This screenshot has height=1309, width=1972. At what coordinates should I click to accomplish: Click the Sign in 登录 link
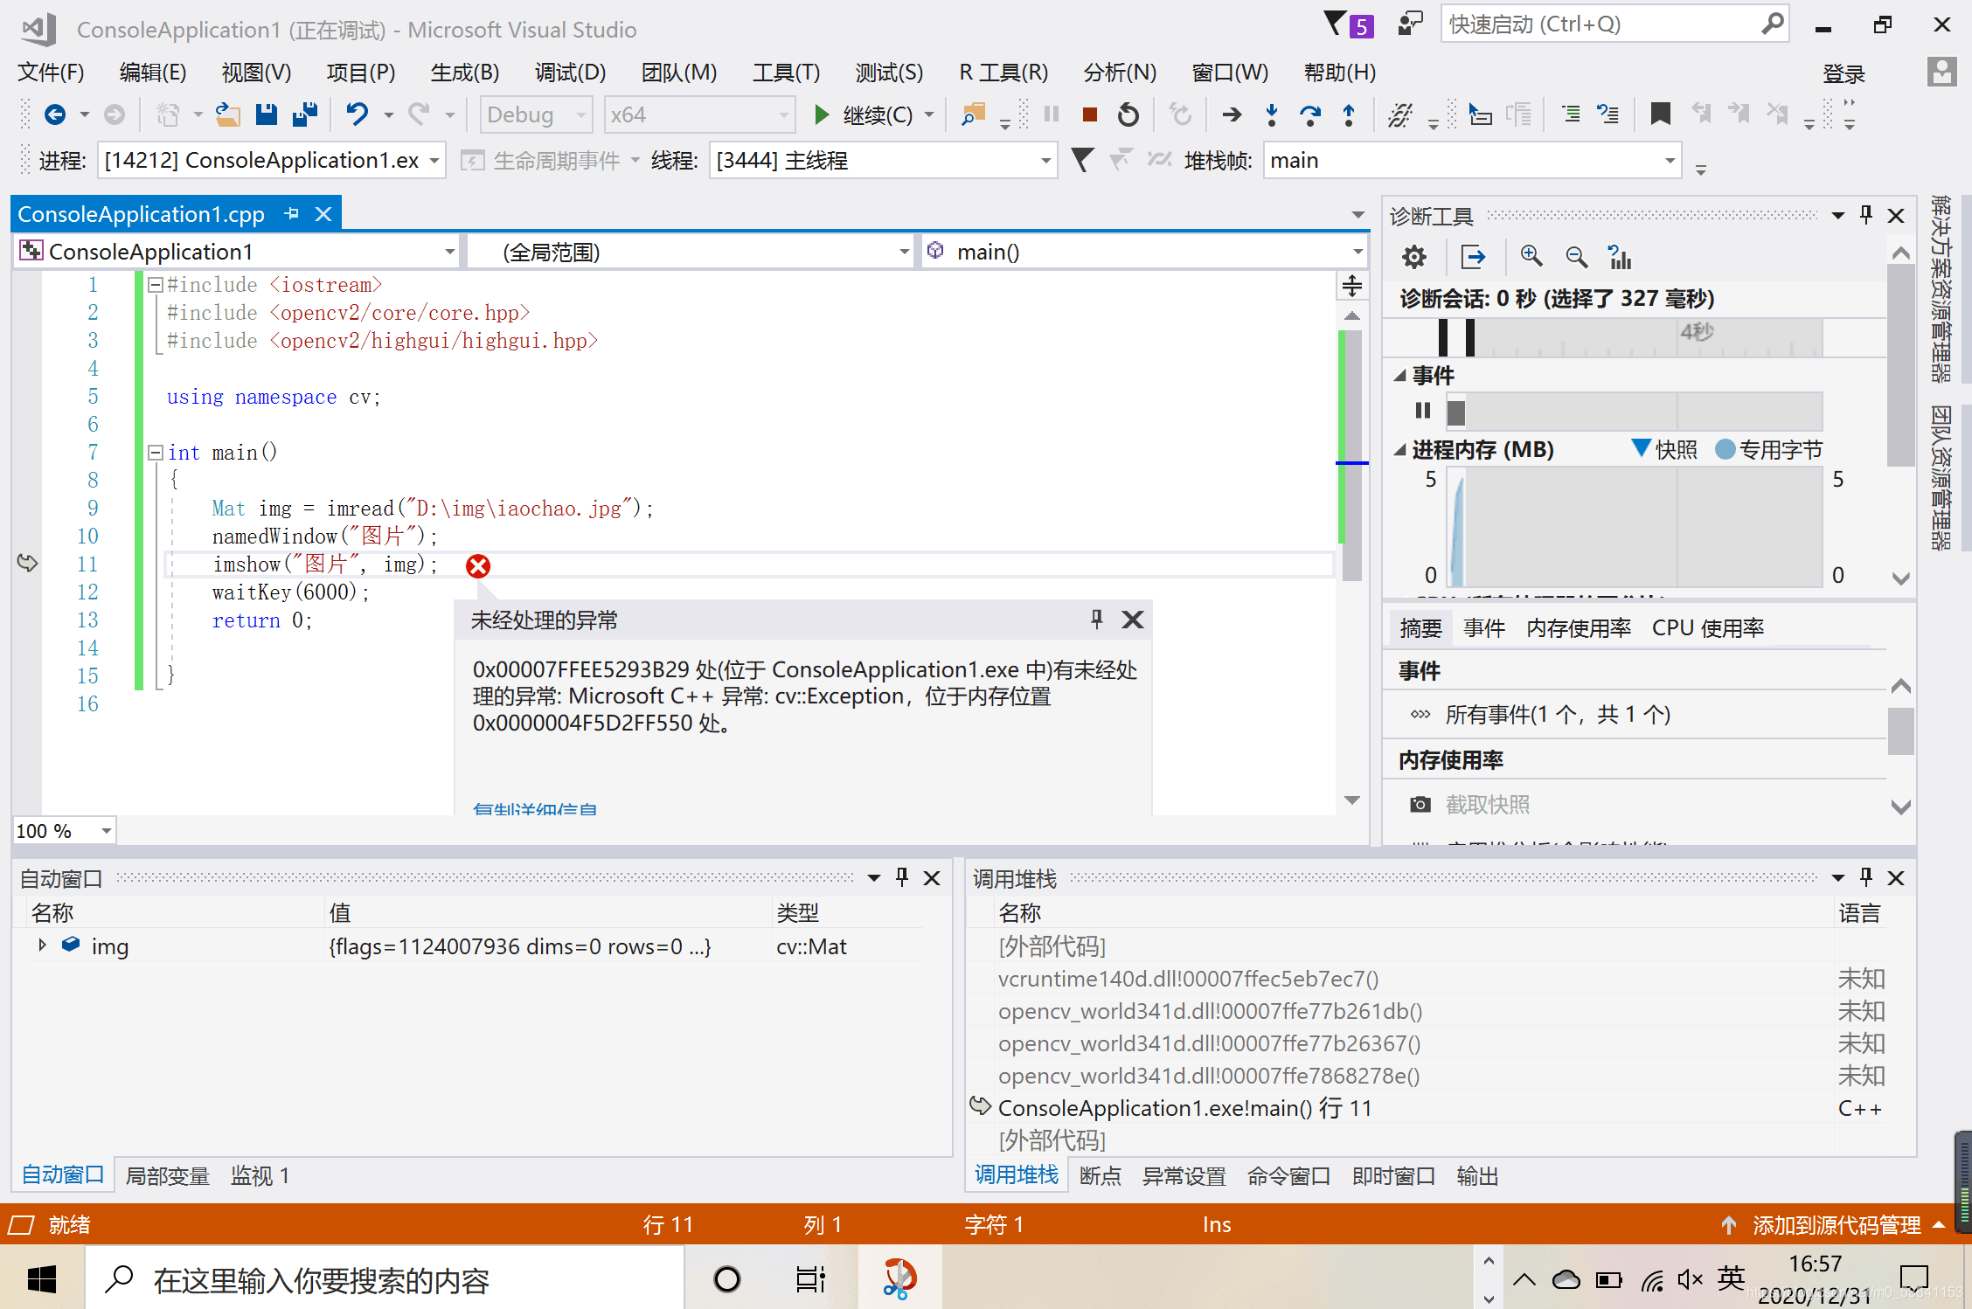point(1844,74)
